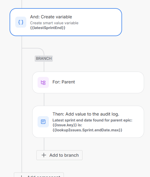
Task: Click the Latest sprint end date found message
Action: point(92,120)
